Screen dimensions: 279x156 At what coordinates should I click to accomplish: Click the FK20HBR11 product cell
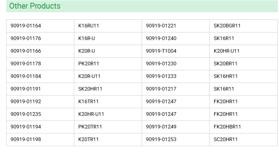tap(227, 127)
